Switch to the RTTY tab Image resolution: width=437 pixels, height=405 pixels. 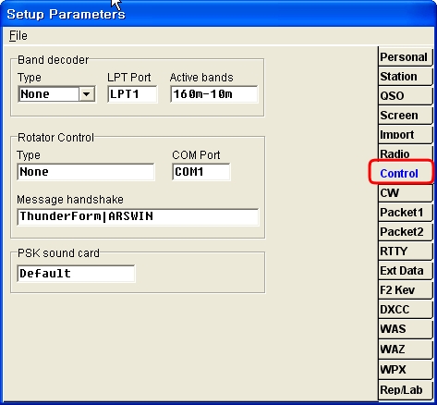[x=405, y=252]
